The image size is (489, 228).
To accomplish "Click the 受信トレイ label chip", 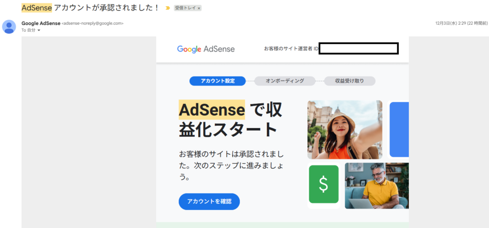I will tap(185, 9).
